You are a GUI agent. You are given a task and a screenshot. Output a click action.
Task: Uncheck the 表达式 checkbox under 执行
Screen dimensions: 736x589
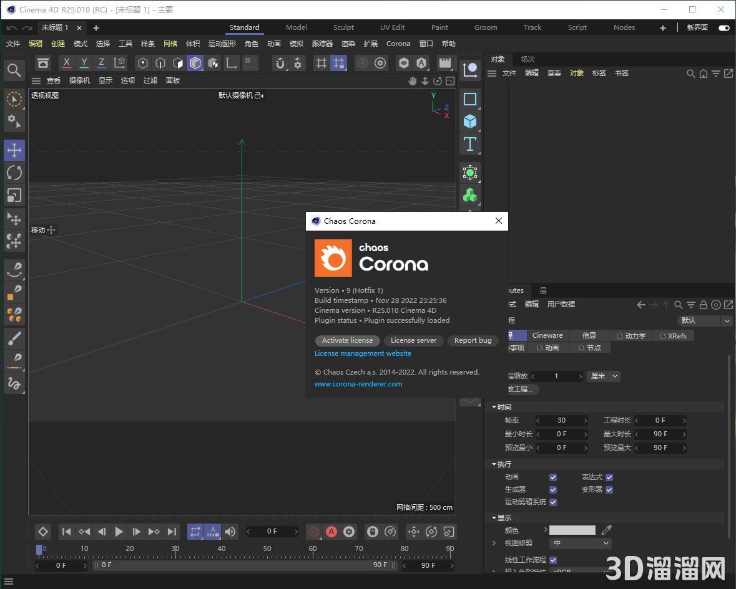(x=608, y=477)
